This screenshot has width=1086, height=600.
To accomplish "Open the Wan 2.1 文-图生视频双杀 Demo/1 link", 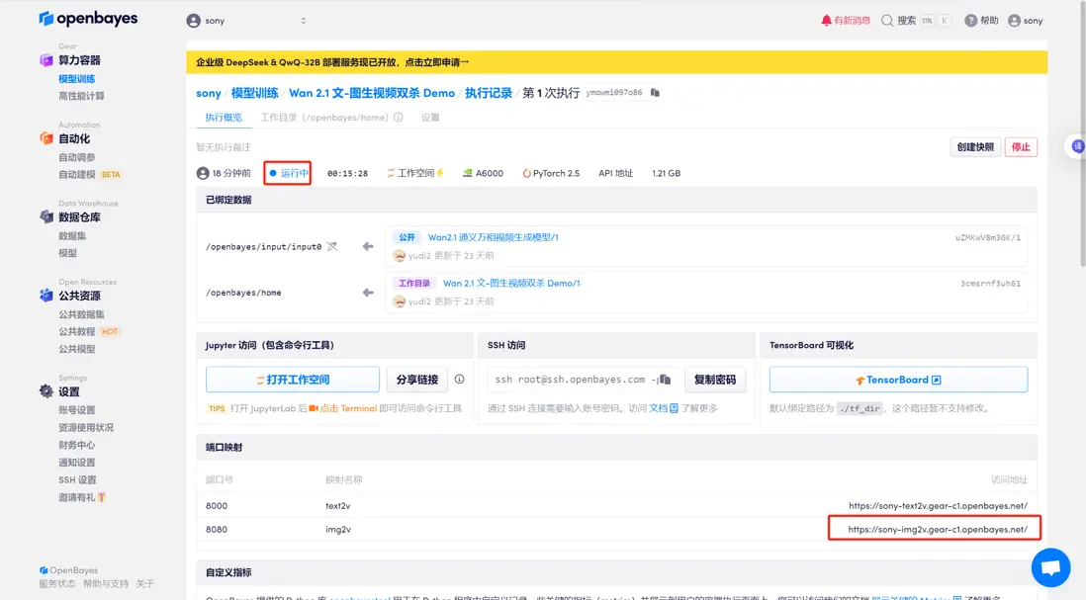I will coord(511,283).
